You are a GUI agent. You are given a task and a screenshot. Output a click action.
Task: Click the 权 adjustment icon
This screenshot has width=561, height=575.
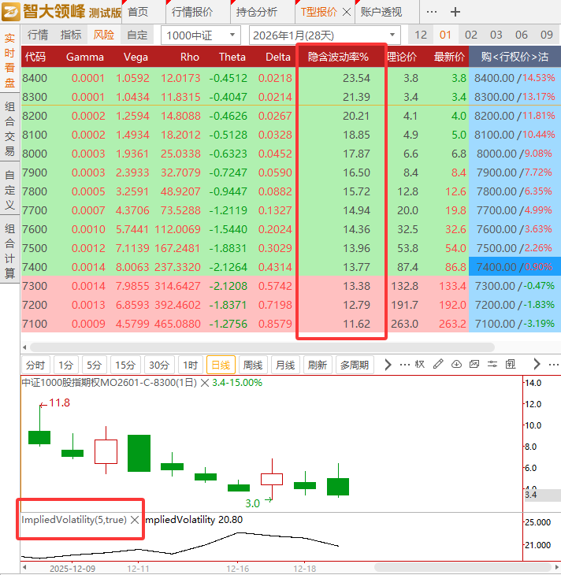(420, 365)
